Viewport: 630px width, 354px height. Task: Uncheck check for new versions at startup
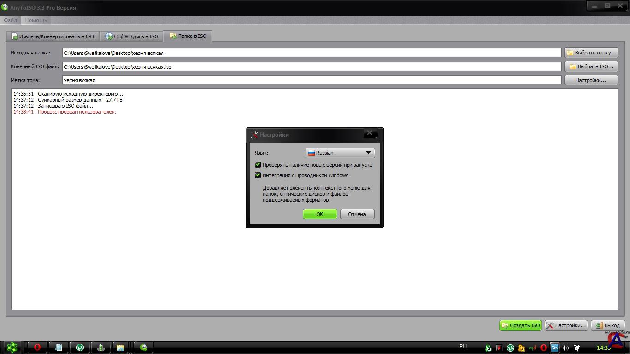pyautogui.click(x=258, y=165)
